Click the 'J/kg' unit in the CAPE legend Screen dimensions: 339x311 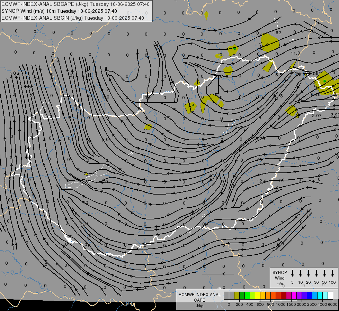point(199,306)
